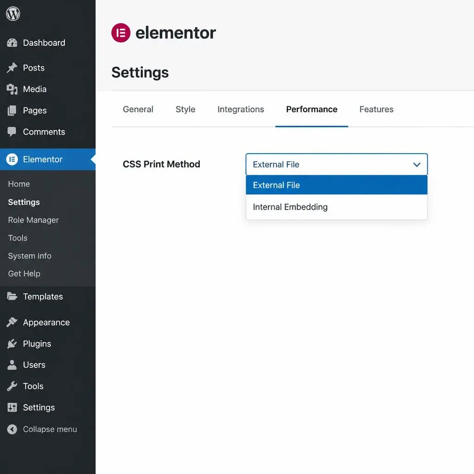Click the dropdown chevron arrow

(x=417, y=165)
